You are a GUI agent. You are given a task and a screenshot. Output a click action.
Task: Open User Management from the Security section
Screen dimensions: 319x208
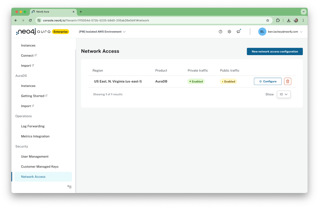point(35,156)
